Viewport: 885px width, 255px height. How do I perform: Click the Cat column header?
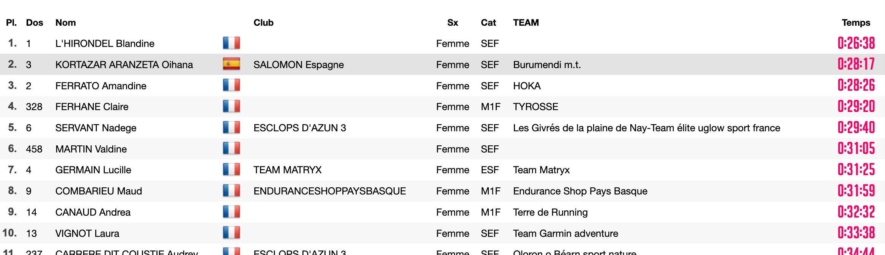click(x=488, y=23)
